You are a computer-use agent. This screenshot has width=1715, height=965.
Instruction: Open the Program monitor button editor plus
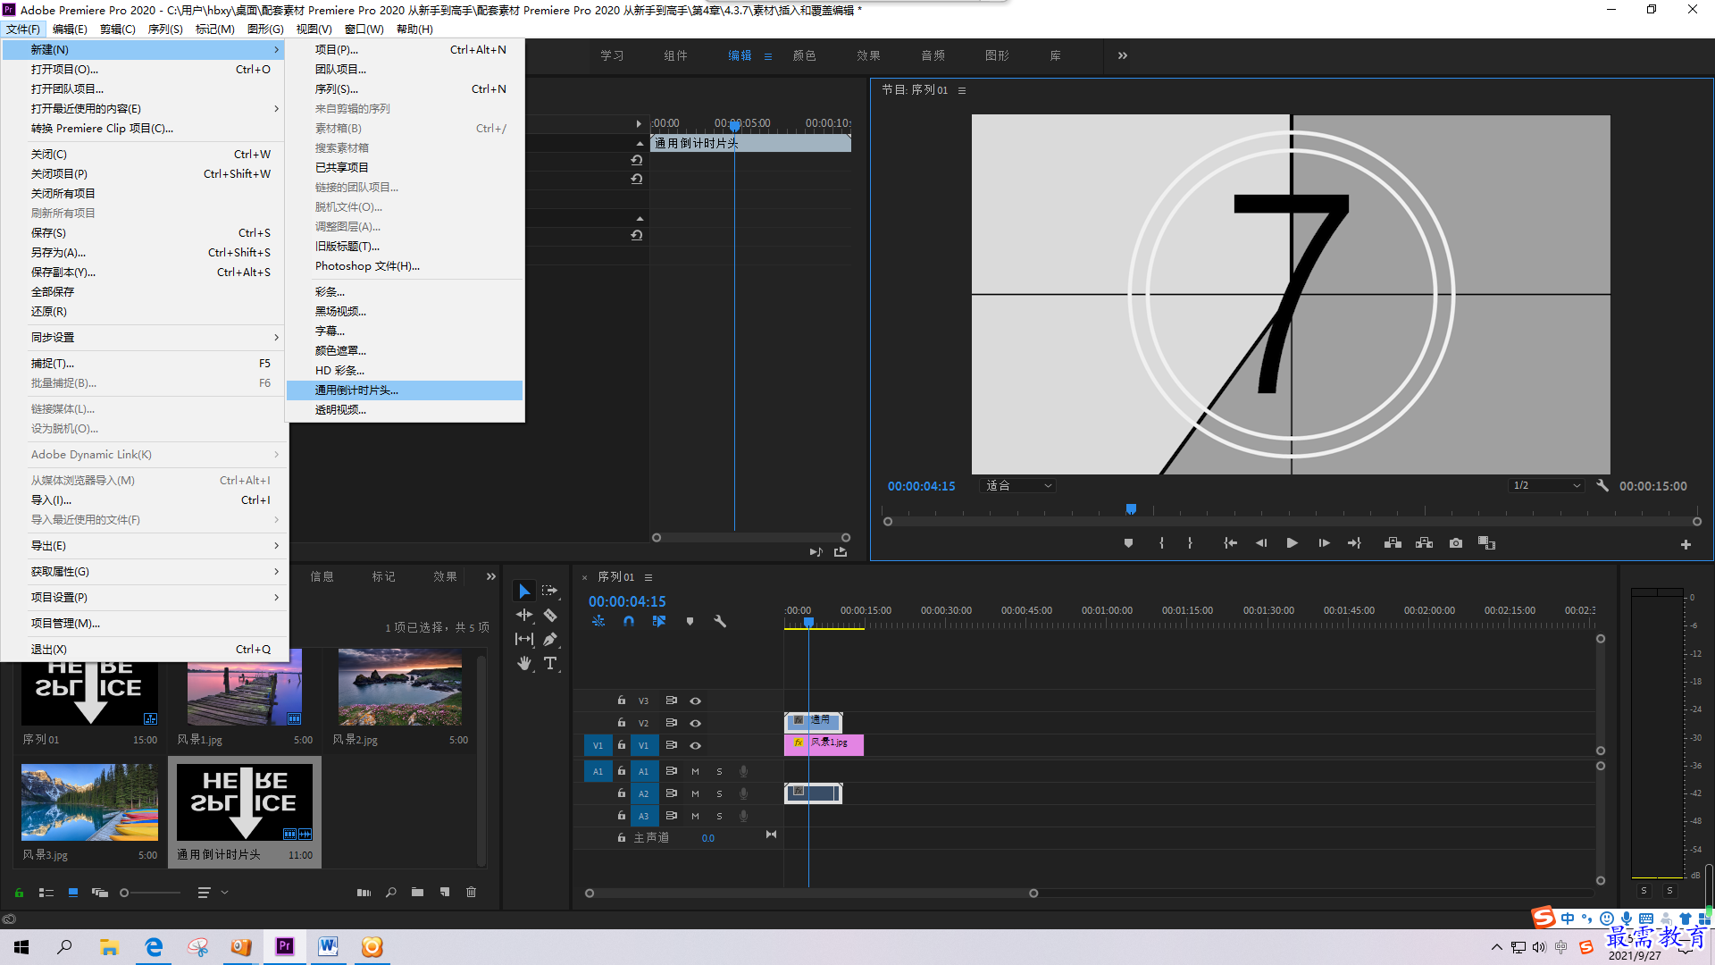[x=1686, y=544]
